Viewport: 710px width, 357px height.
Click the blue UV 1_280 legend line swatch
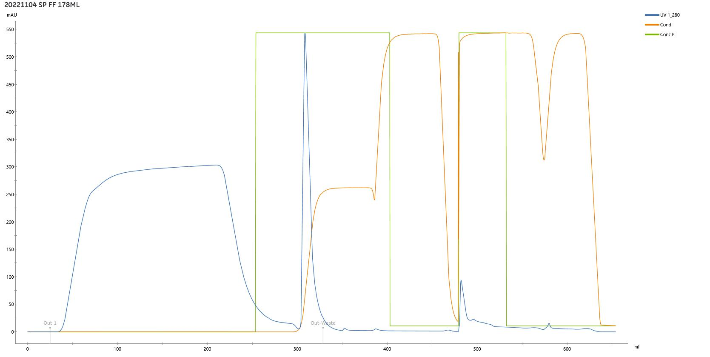pyautogui.click(x=652, y=15)
